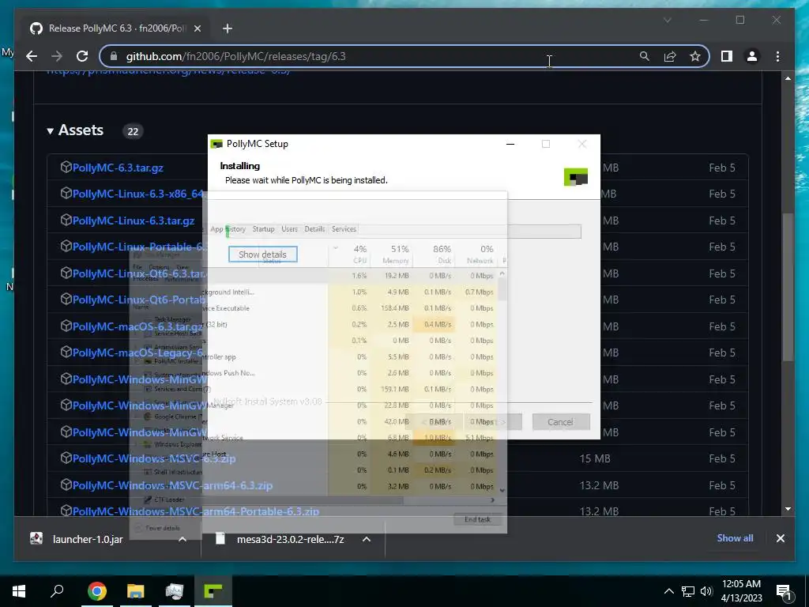Image resolution: width=809 pixels, height=607 pixels.
Task: Show all downloads
Action: 735,538
